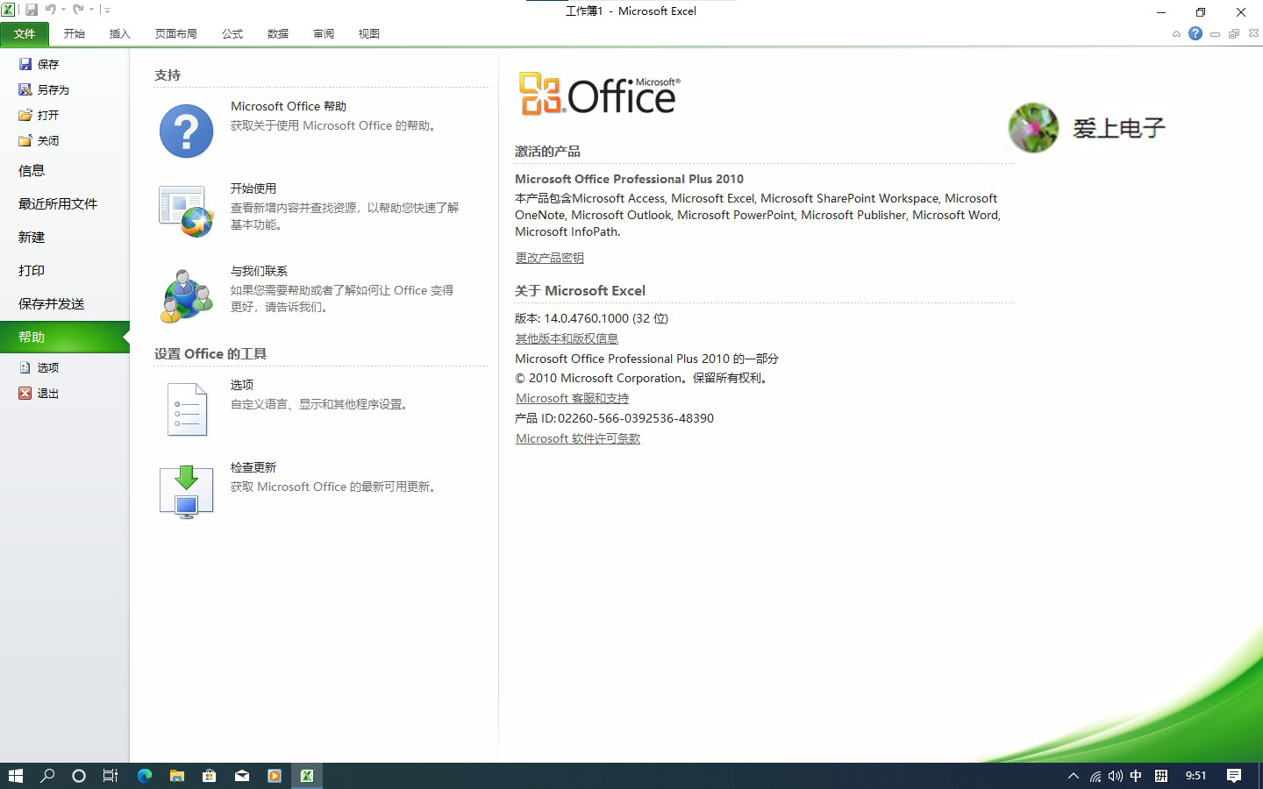Select 新建 in the backstage menu
Image resolution: width=1263 pixels, height=789 pixels.
(x=65, y=238)
